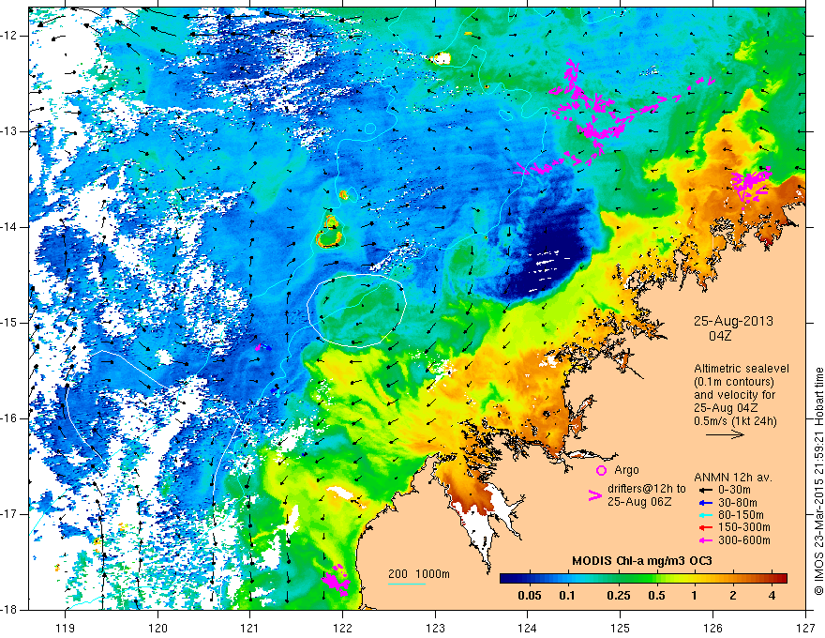
Task: Click the 'ANMN 12h av.' legend heading
Action: pyautogui.click(x=733, y=478)
